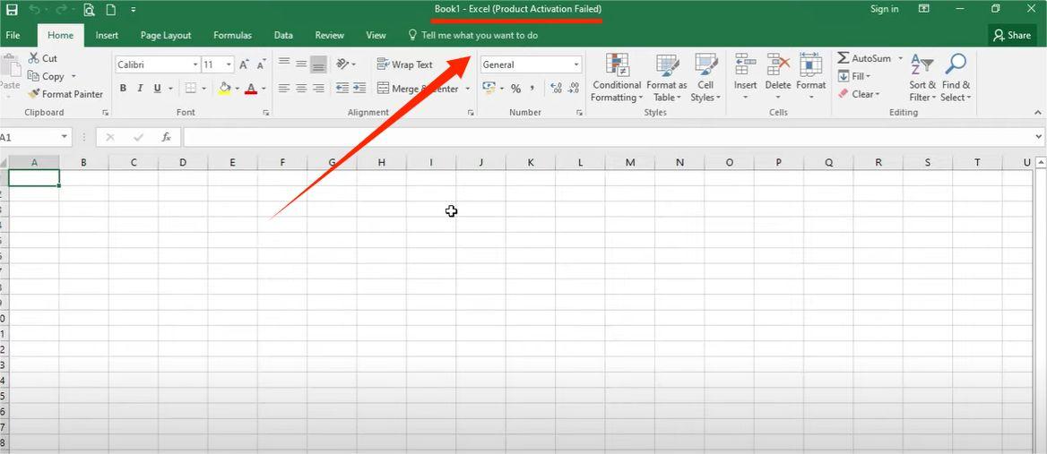Open the Underline style dropdown arrow

click(170, 88)
